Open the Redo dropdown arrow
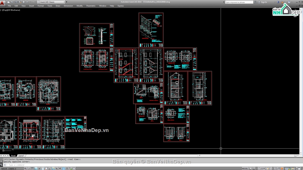The height and width of the screenshot is (170, 303). pyautogui.click(x=36, y=2)
